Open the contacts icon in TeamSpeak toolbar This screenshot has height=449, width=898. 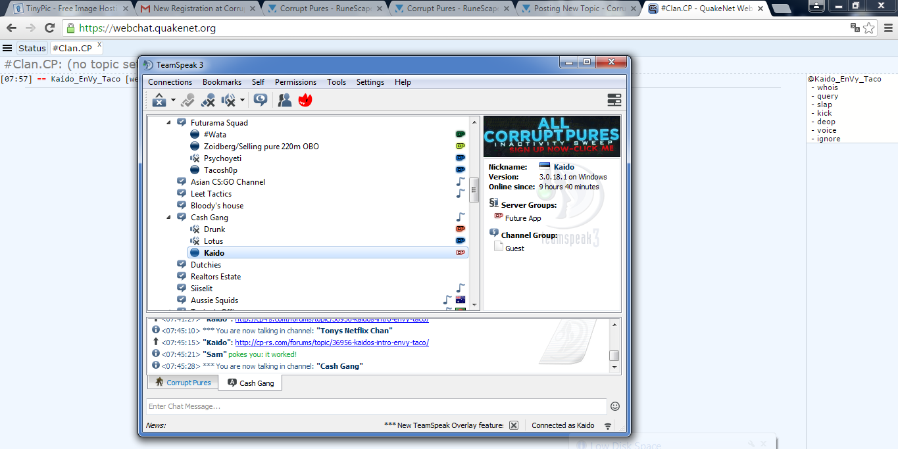285,100
